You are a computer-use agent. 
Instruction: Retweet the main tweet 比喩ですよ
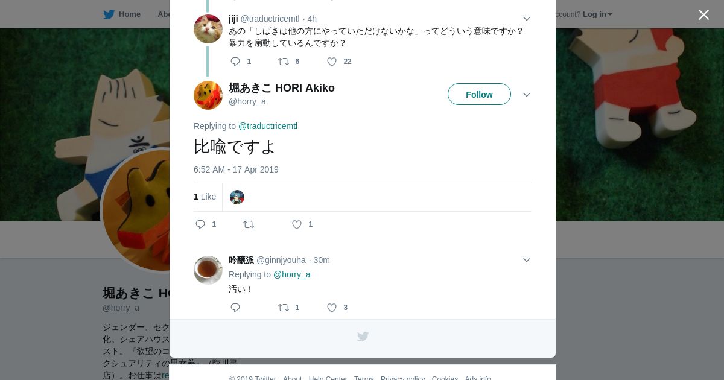(x=249, y=224)
